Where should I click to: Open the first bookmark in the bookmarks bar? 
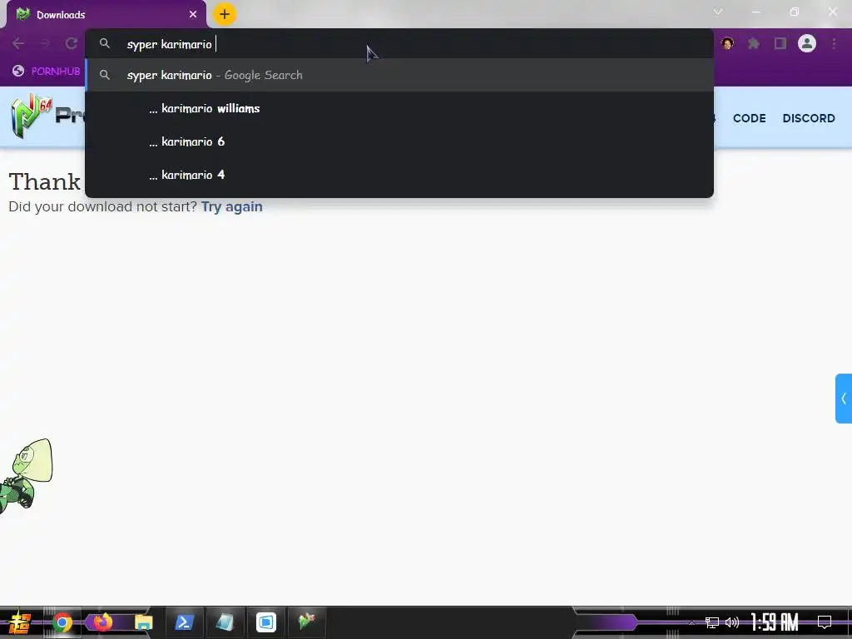click(47, 72)
